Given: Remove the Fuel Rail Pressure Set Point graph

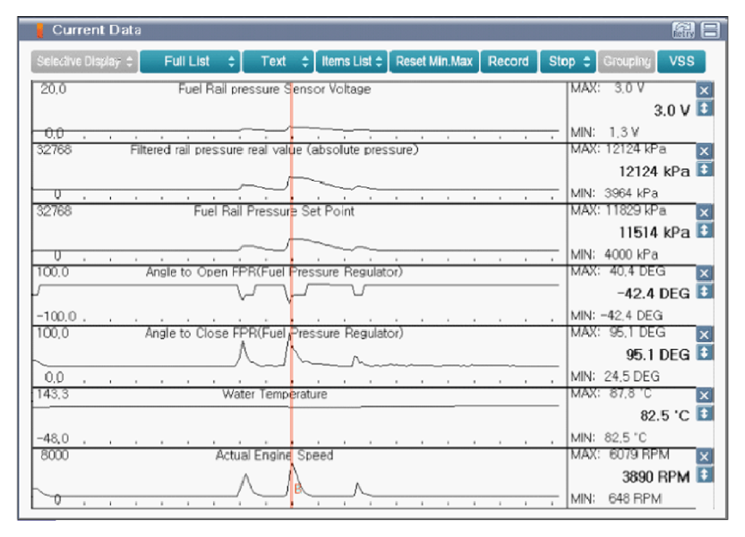Looking at the screenshot, I should pos(704,212).
